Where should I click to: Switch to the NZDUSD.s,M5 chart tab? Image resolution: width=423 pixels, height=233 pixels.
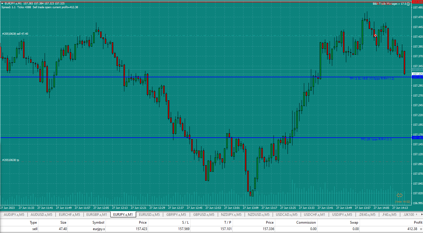(259, 215)
